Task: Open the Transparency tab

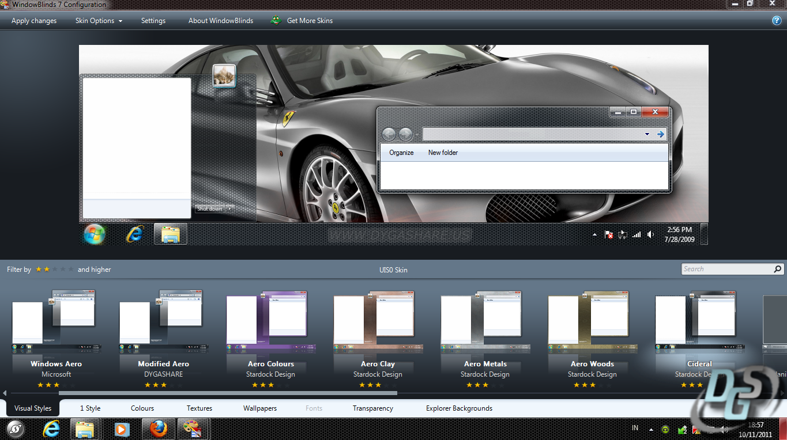Action: tap(373, 408)
